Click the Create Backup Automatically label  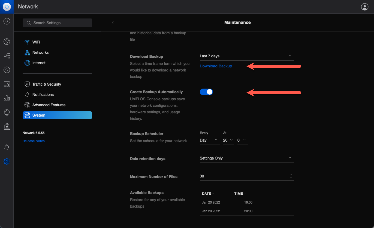tap(156, 92)
